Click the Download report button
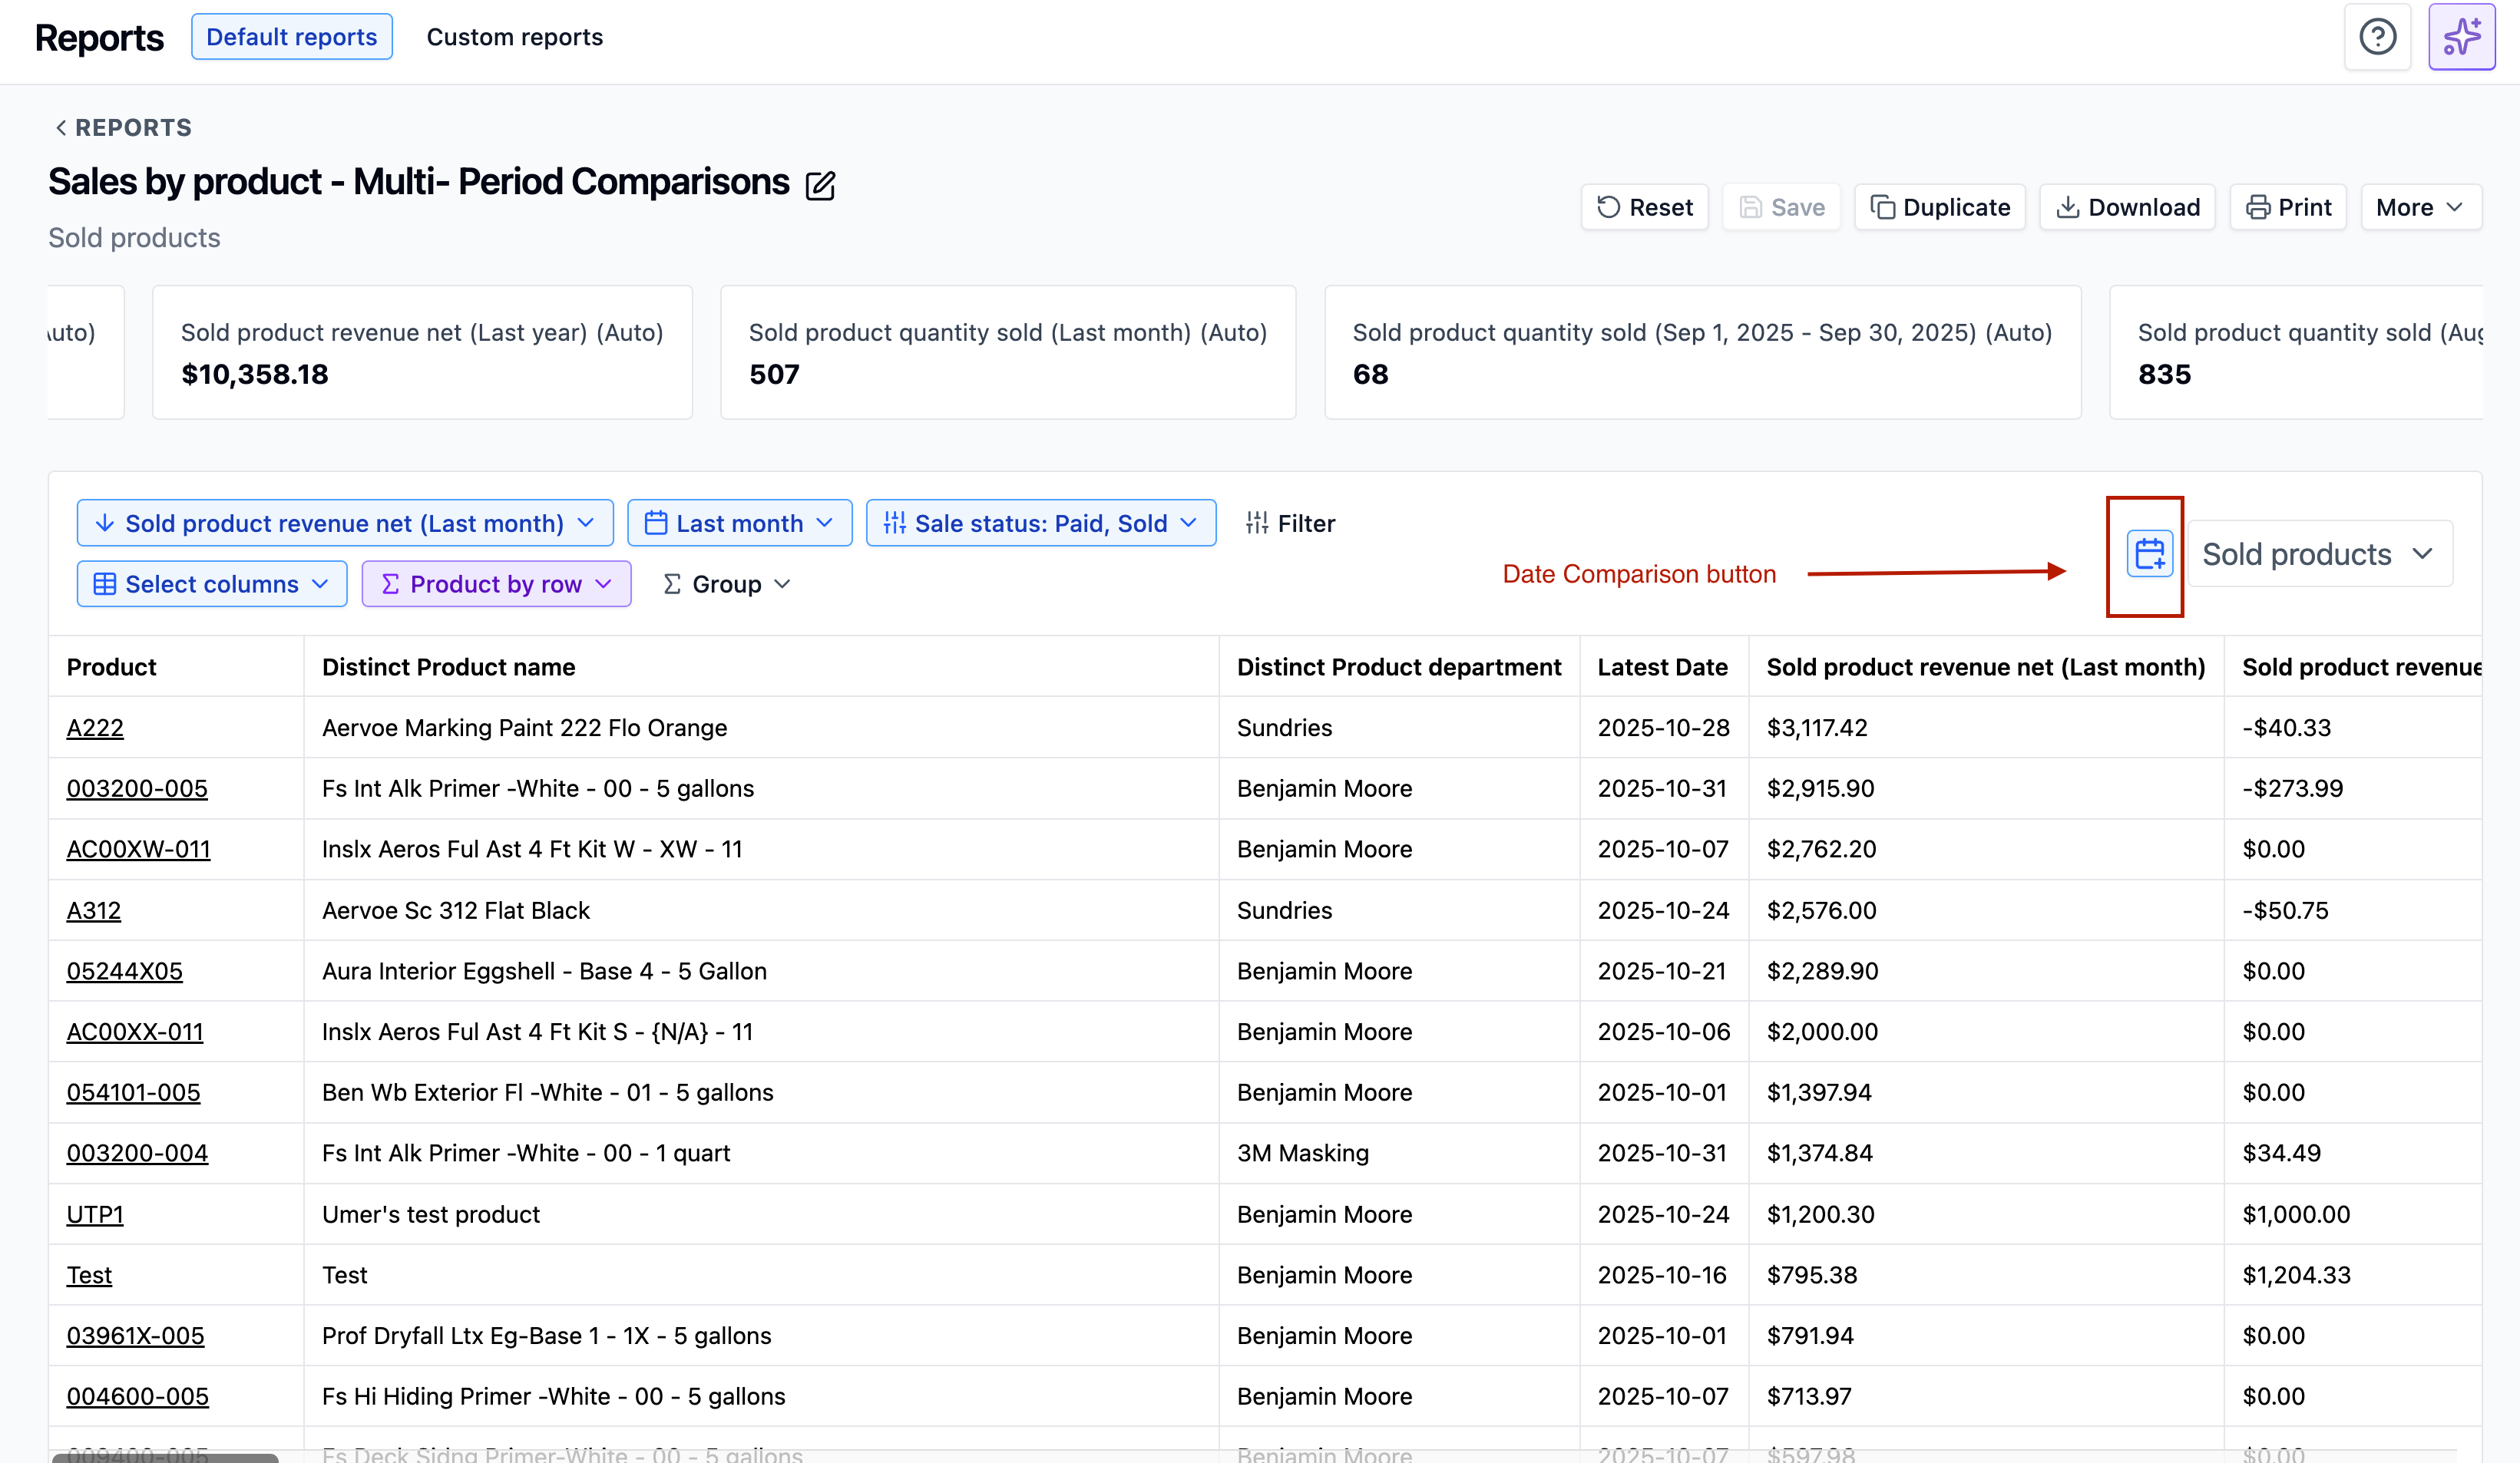This screenshot has width=2520, height=1463. (2127, 207)
